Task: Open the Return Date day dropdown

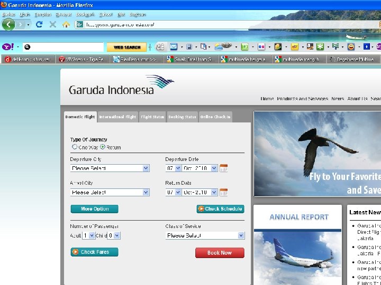Action: point(173,192)
